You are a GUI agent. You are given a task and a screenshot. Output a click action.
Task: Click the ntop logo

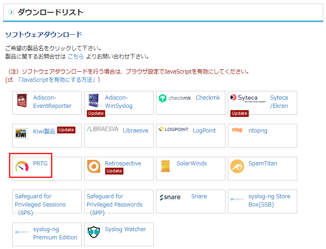237,130
